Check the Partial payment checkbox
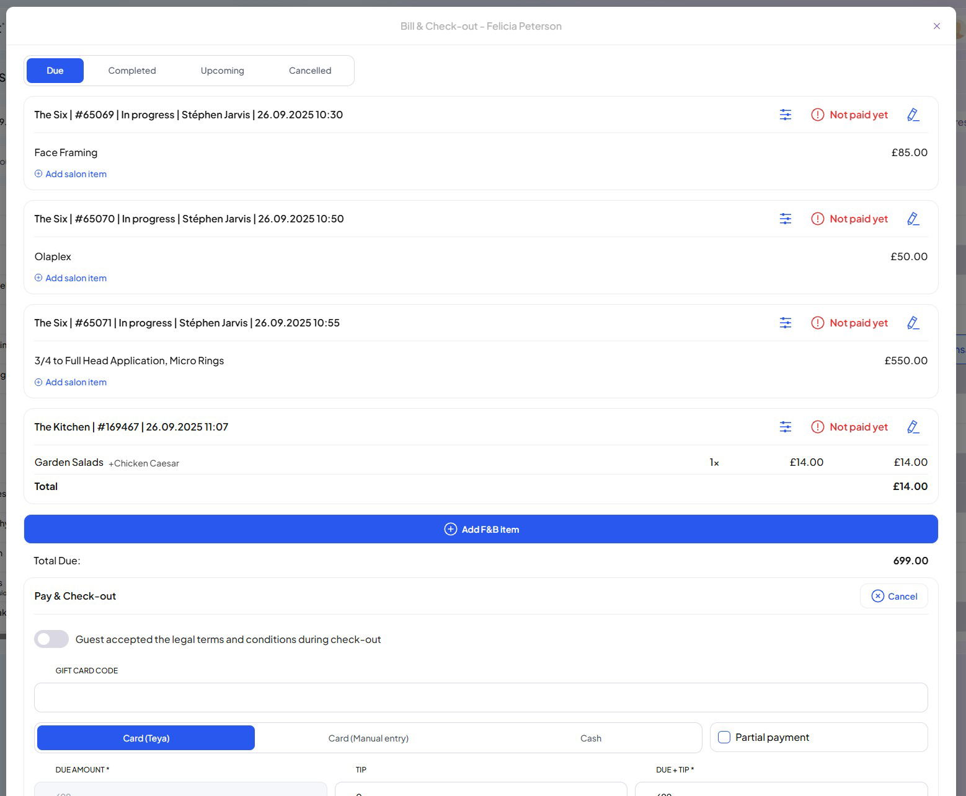This screenshot has height=796, width=966. [724, 737]
